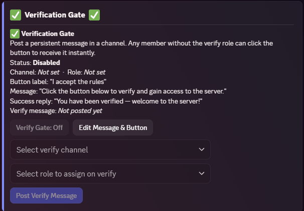
Task: Select the Channel Not set italic value
Action: tap(49, 72)
